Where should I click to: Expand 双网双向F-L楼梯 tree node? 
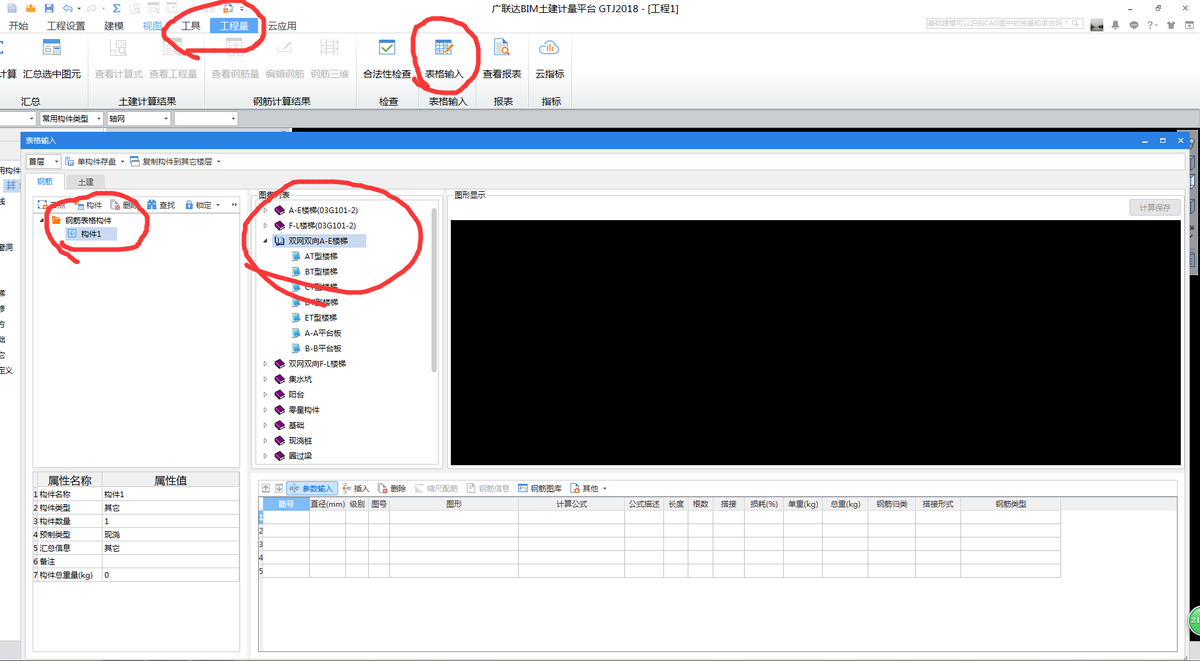pyautogui.click(x=265, y=363)
